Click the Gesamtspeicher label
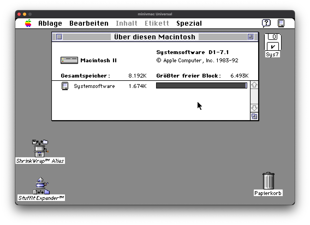Screen dimensions: 310x225 tap(85, 76)
